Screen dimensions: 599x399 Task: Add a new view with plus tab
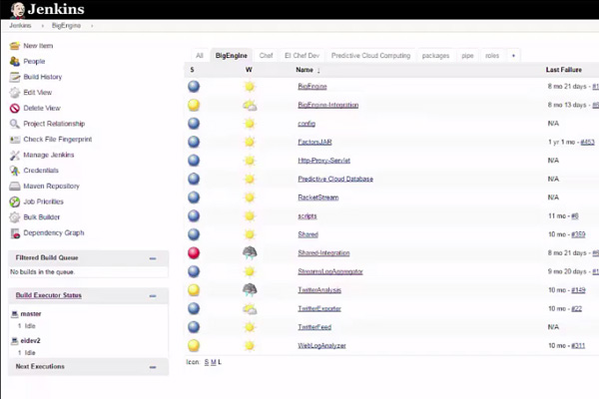pyautogui.click(x=513, y=56)
